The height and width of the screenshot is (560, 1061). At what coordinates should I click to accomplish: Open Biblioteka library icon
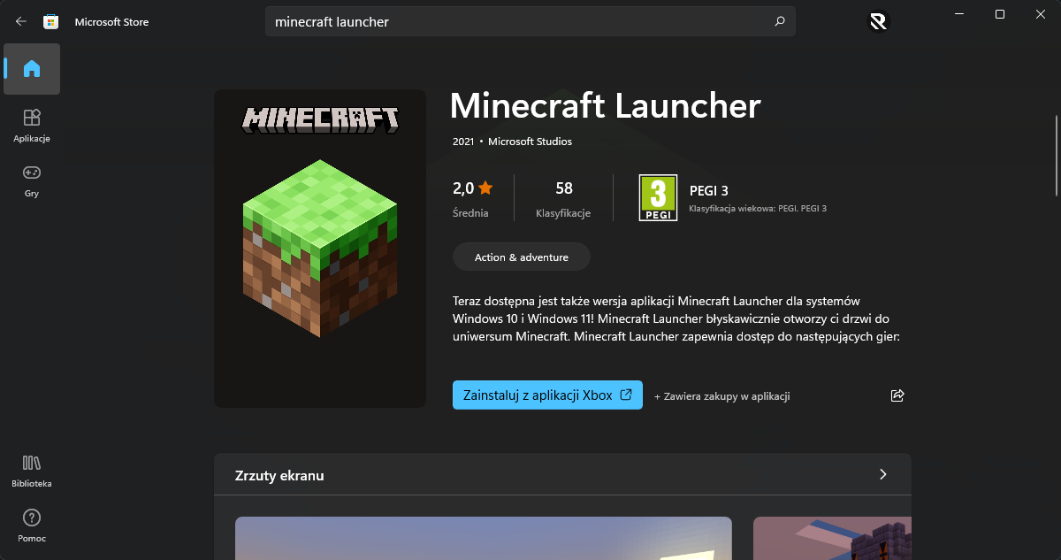click(32, 470)
